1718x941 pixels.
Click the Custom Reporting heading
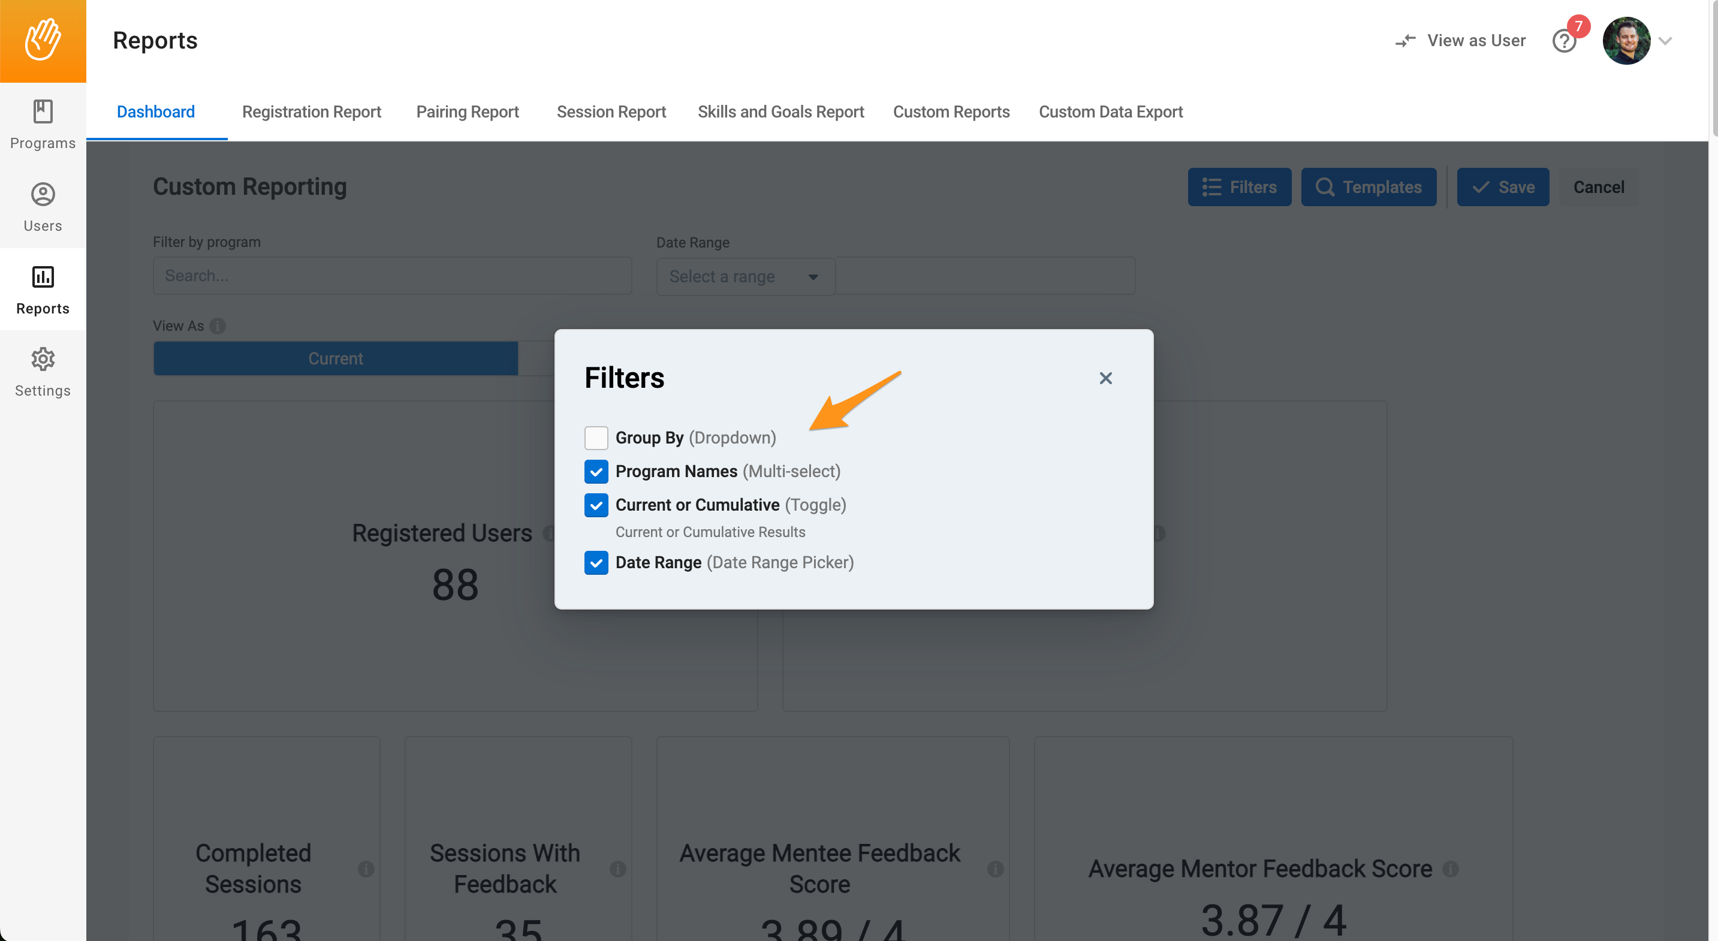tap(250, 188)
